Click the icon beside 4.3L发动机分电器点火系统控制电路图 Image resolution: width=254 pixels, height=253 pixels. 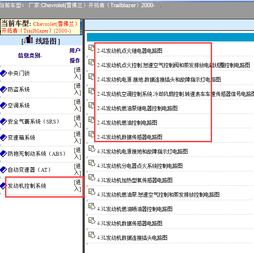(x=92, y=163)
